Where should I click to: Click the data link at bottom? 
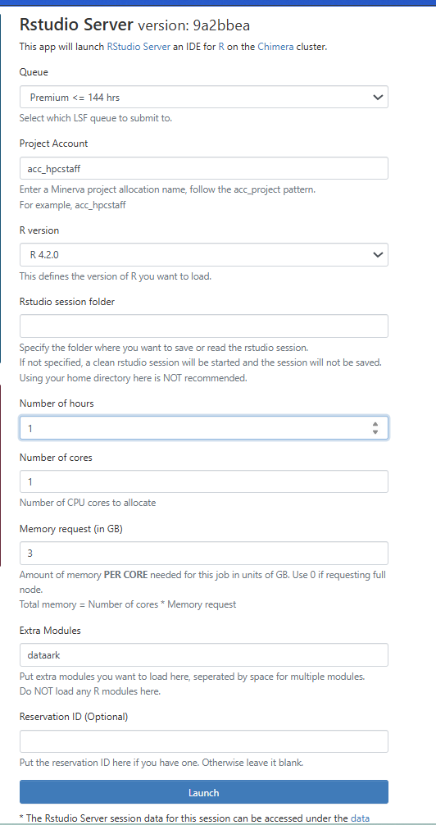pyautogui.click(x=361, y=818)
